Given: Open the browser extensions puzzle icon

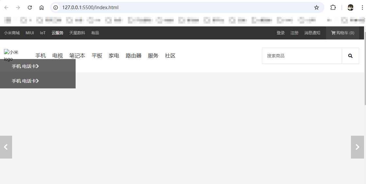Looking at the screenshot, I should point(333,8).
